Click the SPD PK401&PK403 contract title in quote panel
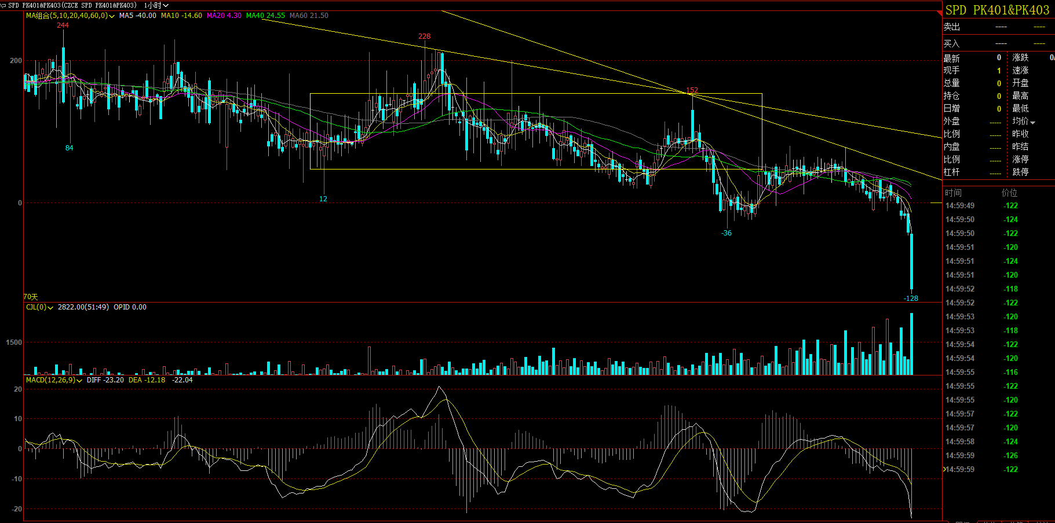Image resolution: width=1055 pixels, height=523 pixels. [x=997, y=10]
